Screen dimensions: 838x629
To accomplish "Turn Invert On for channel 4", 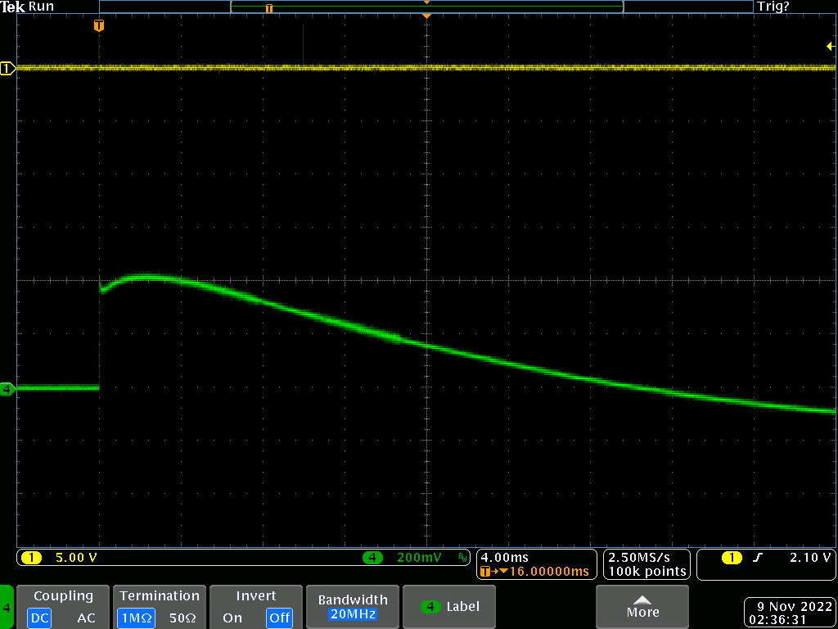I will (232, 618).
